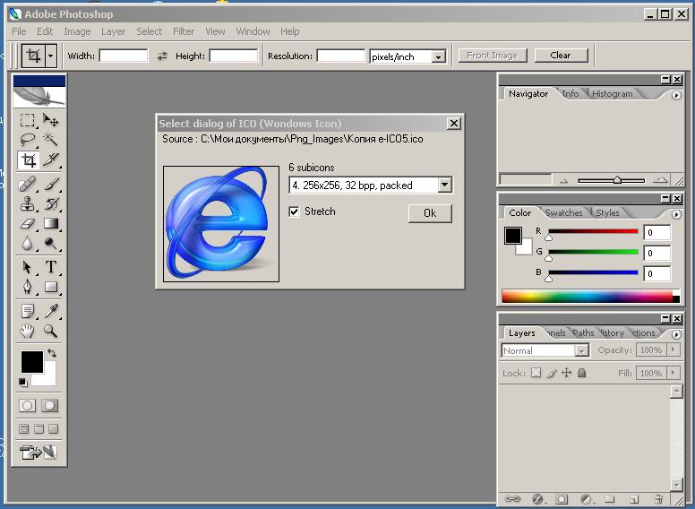Swap Width and Height values
This screenshot has height=509, width=695.
click(x=162, y=56)
